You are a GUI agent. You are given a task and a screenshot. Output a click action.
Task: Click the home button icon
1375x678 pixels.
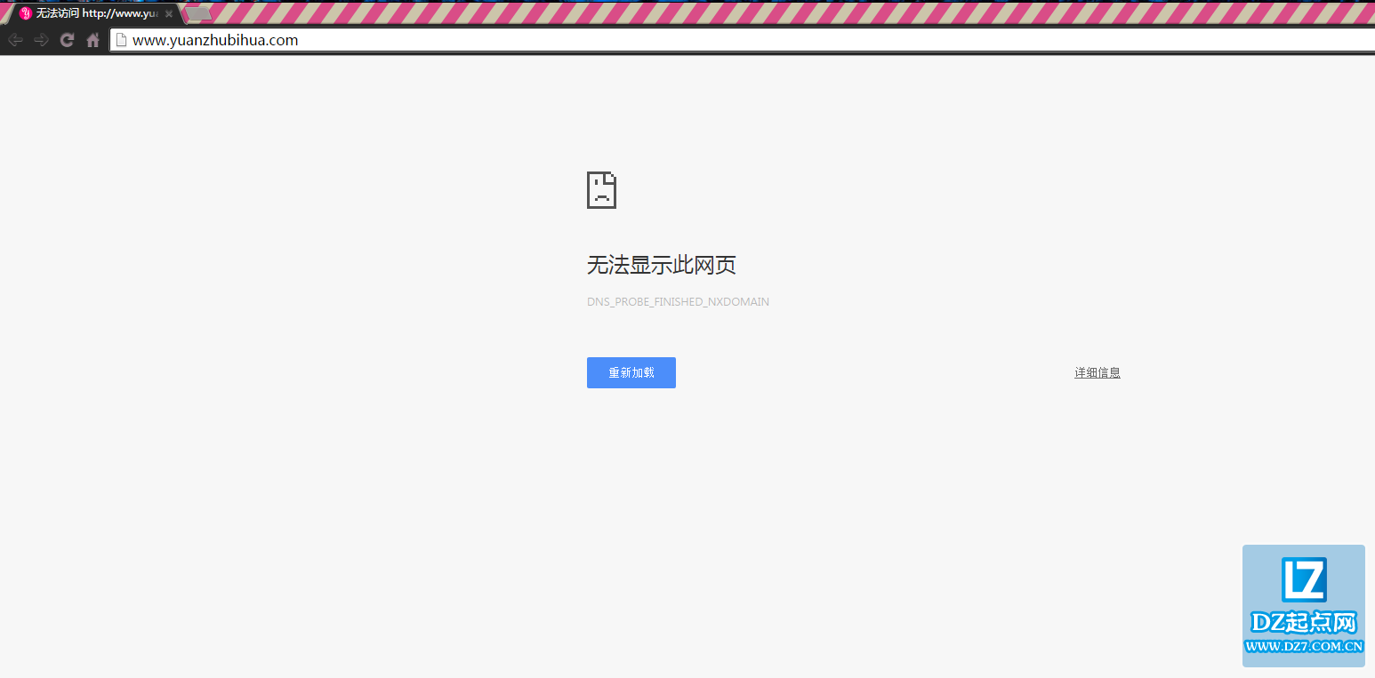coord(92,39)
